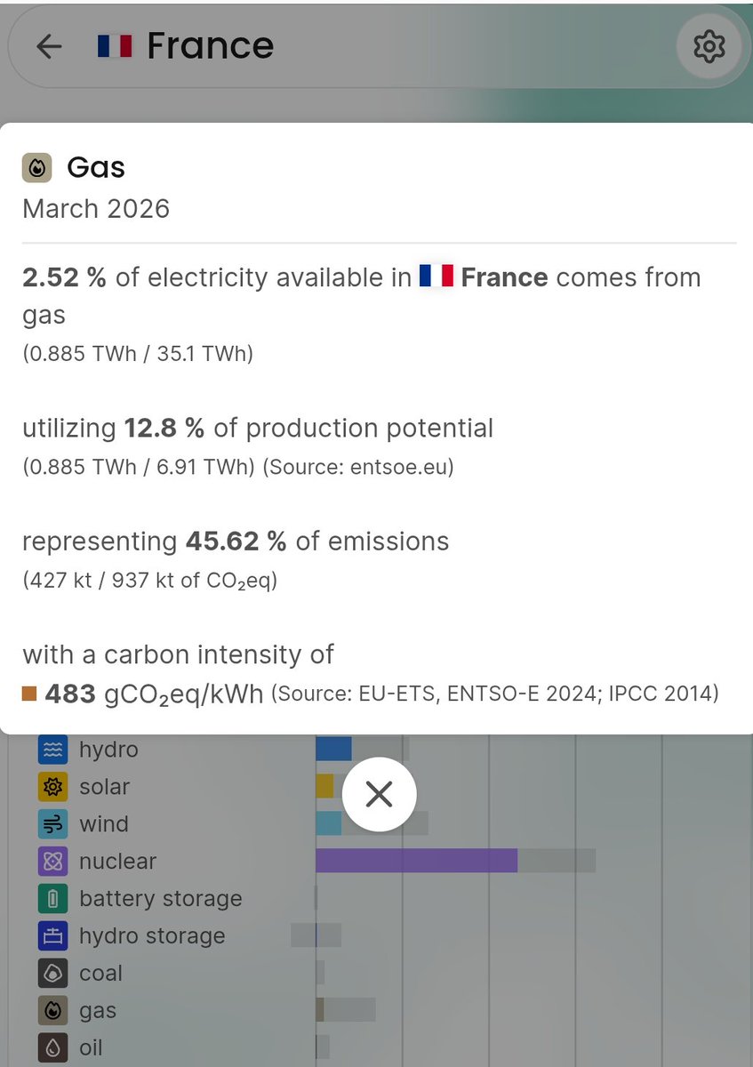Click the gas flame icon in list
Image resolution: width=753 pixels, height=1067 pixels.
53,1011
